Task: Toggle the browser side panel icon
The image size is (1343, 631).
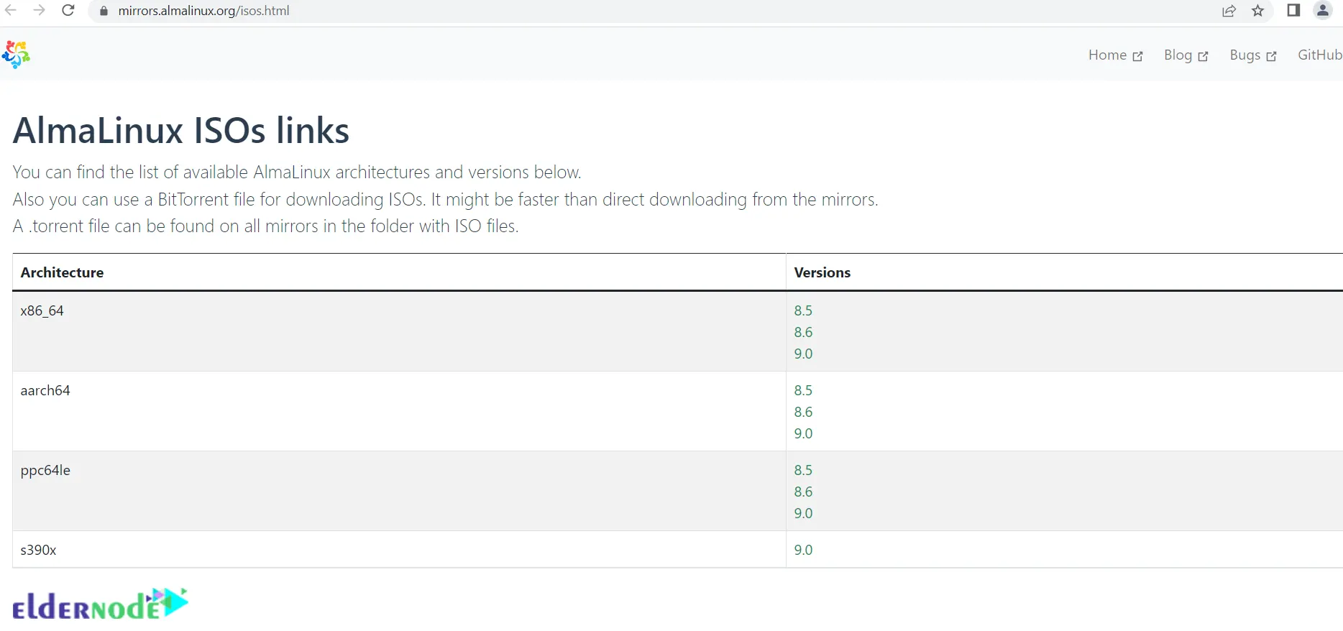Action: point(1293,10)
